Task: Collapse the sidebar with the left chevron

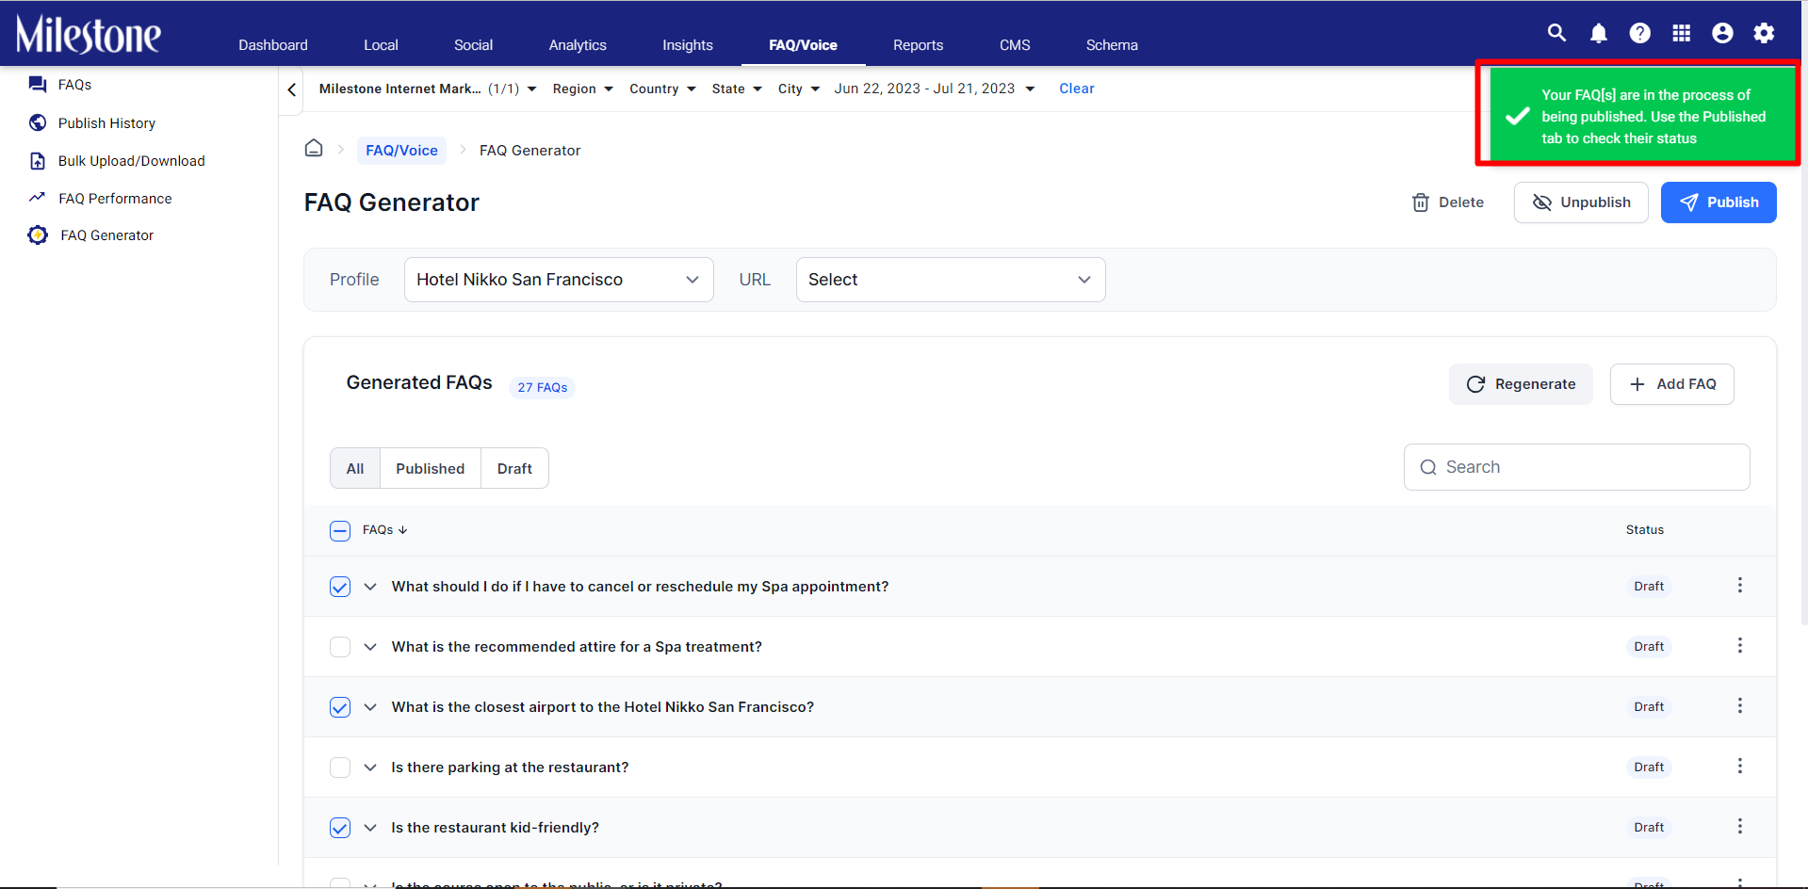Action: point(292,89)
